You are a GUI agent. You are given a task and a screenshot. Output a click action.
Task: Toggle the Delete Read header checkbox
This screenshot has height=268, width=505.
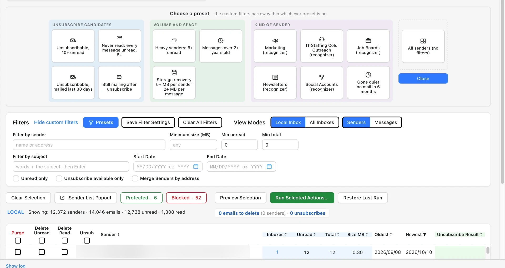65,241
